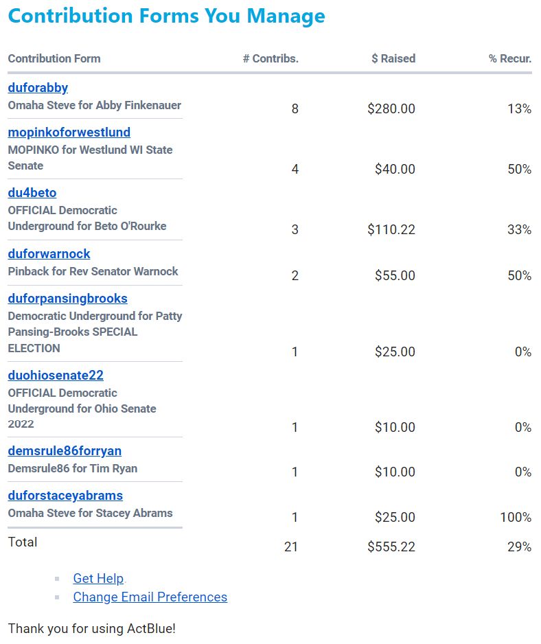Click the Contribution Forms You Manage heading
The height and width of the screenshot is (644, 541).
(167, 16)
